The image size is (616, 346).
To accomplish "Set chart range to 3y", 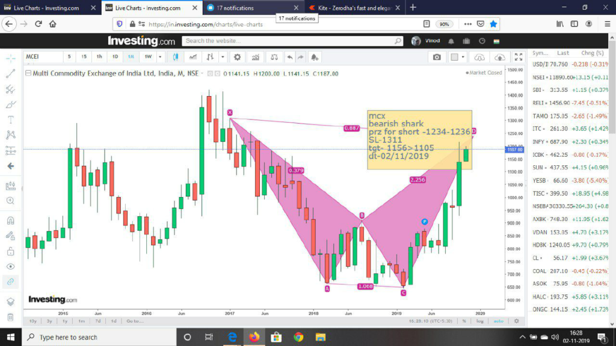I will pos(49,321).
